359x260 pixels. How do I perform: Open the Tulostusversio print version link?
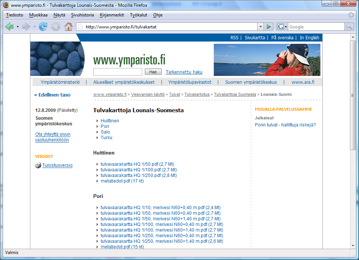[58, 165]
